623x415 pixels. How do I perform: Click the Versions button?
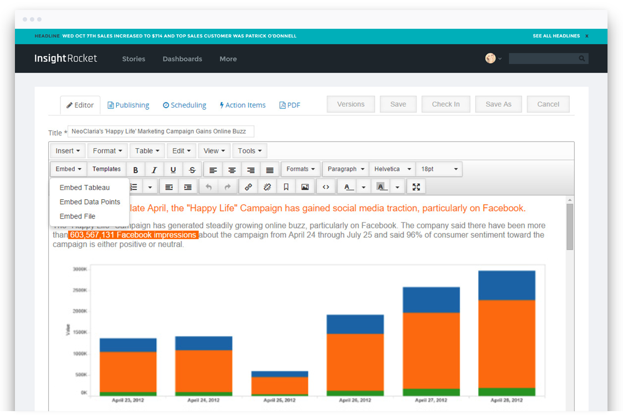pyautogui.click(x=351, y=104)
